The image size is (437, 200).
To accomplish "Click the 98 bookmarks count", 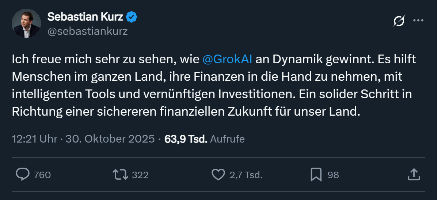I will [333, 175].
